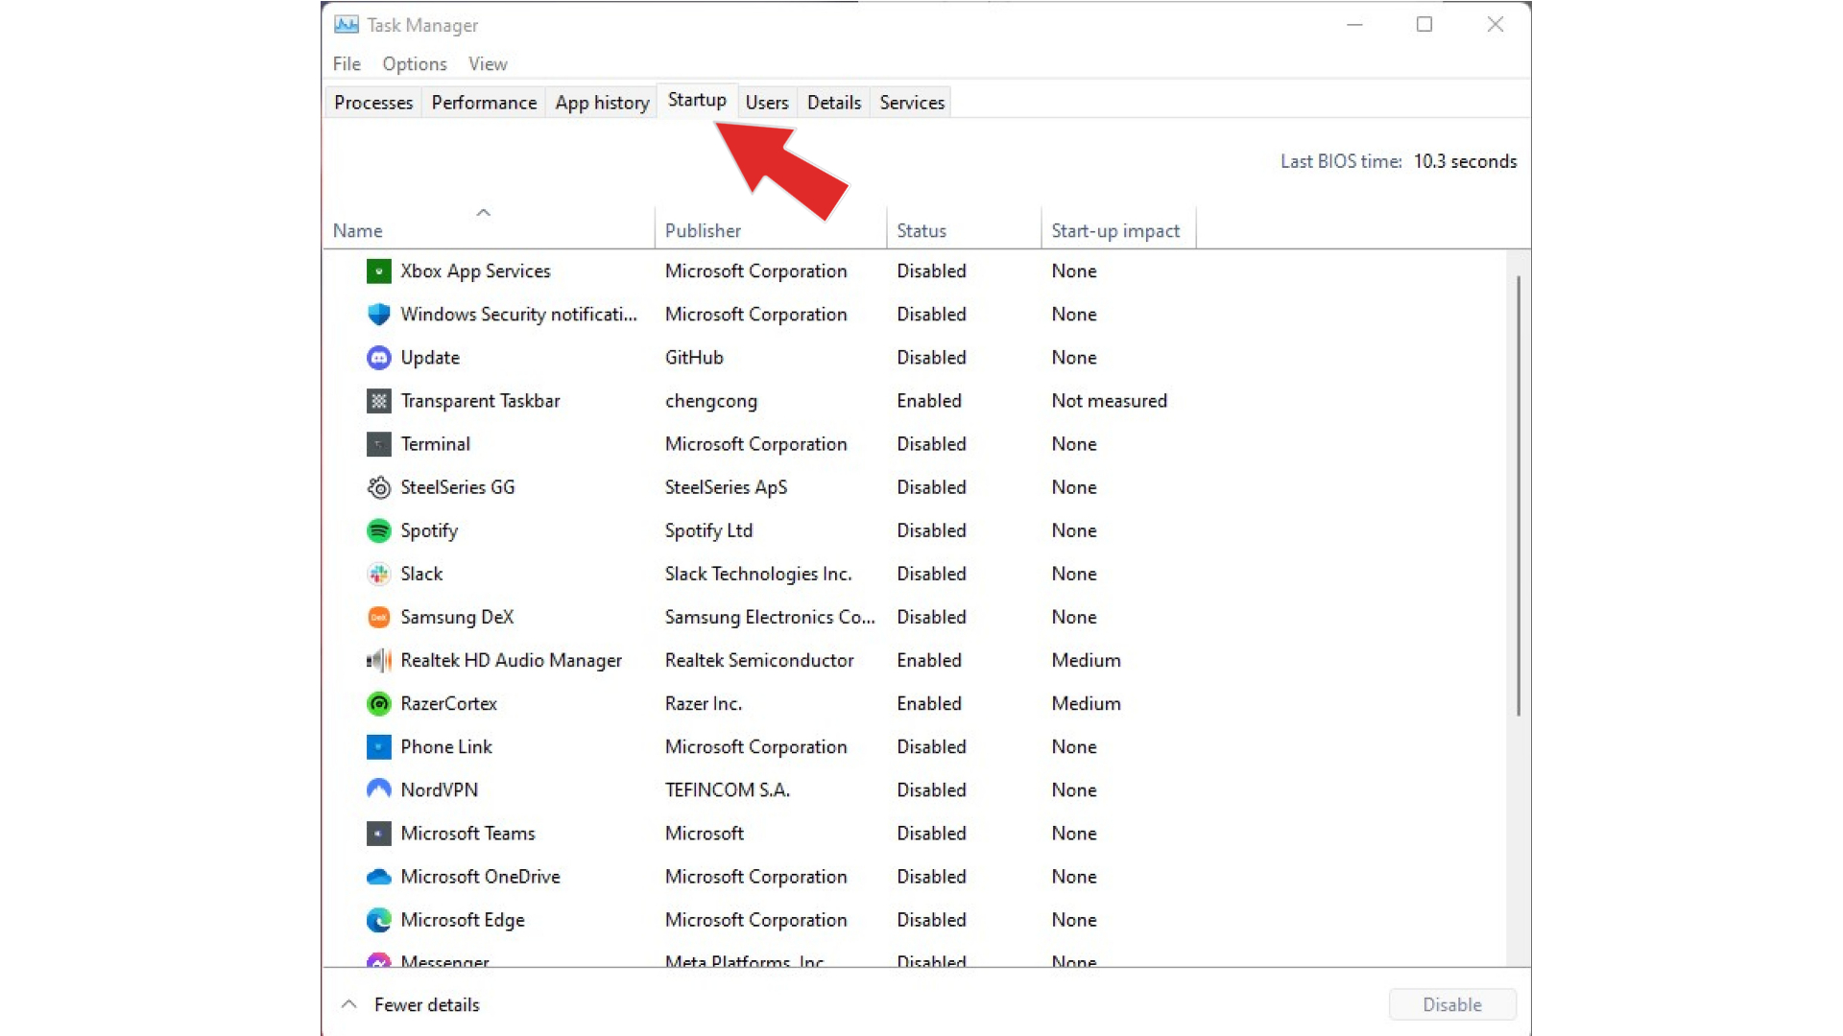Click the Terminal app icon
Viewport: 1843px width, 1036px height.
click(x=379, y=444)
